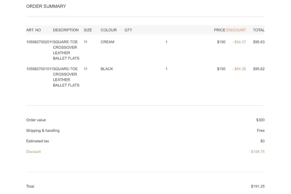Select the $95.62 line total
Image resolution: width=291 pixels, height=194 pixels.
pos(259,69)
